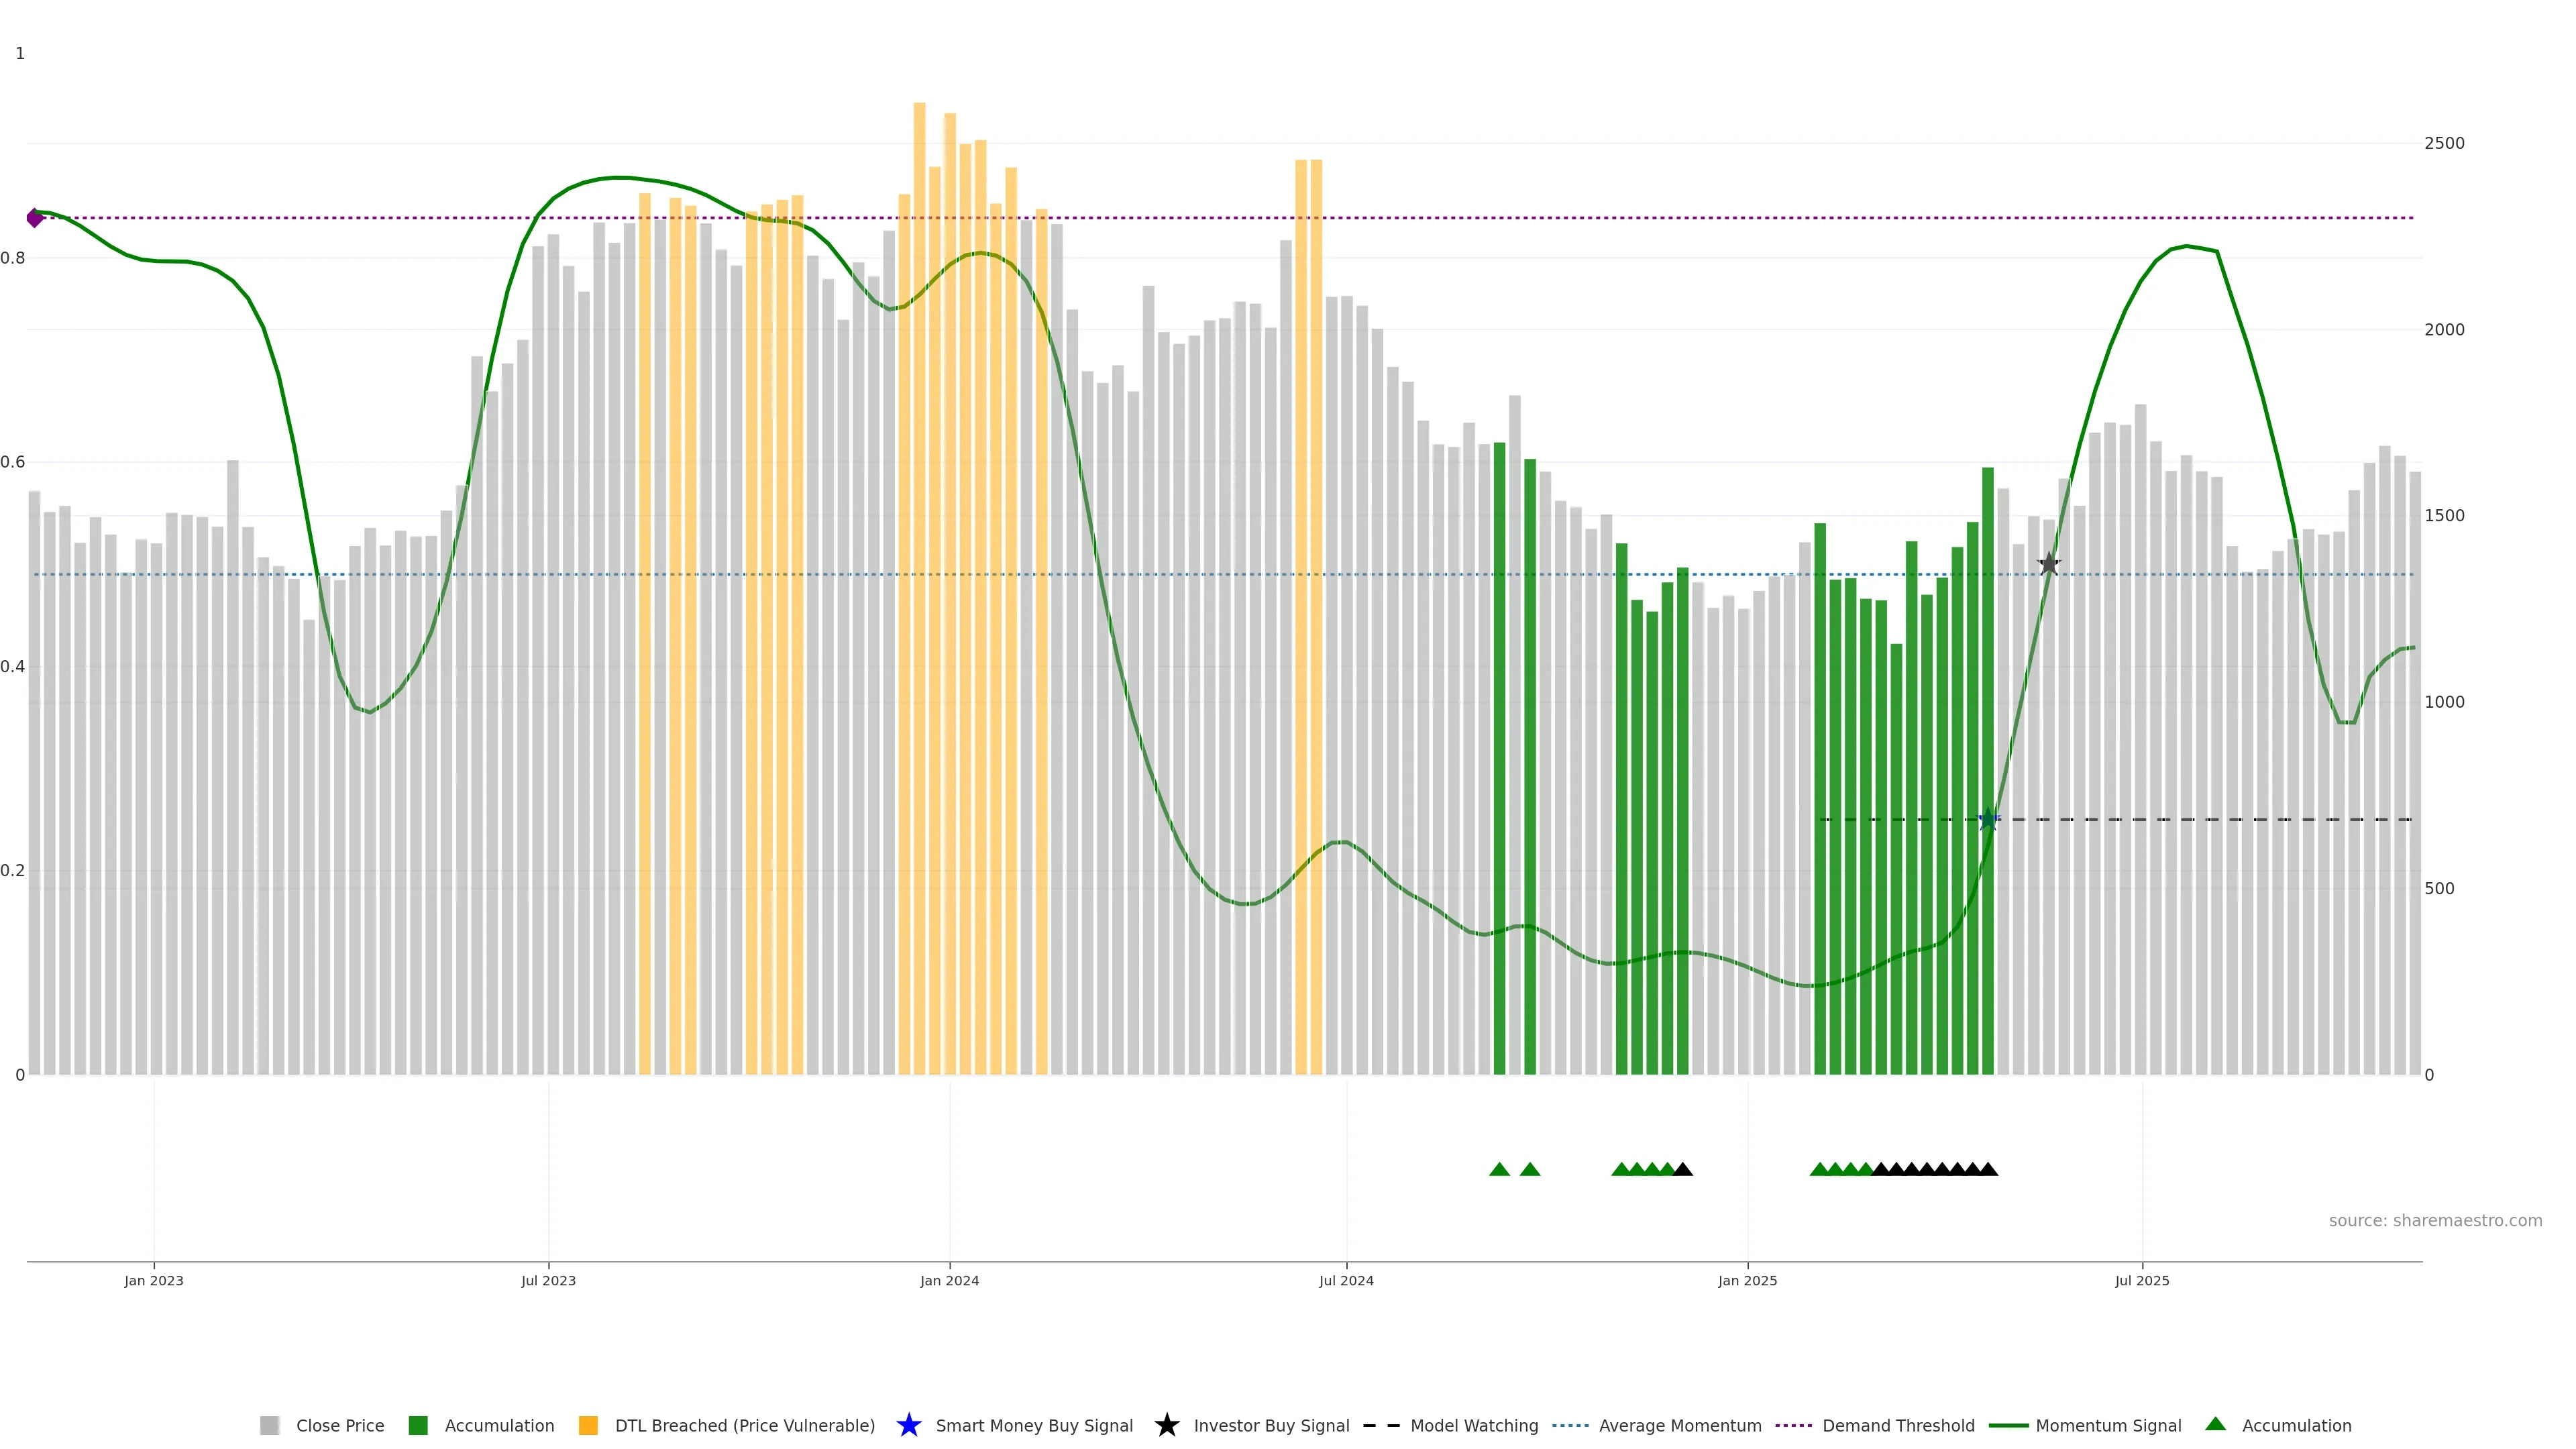
Task: Click the last black triangle marker
Action: click(1988, 1169)
